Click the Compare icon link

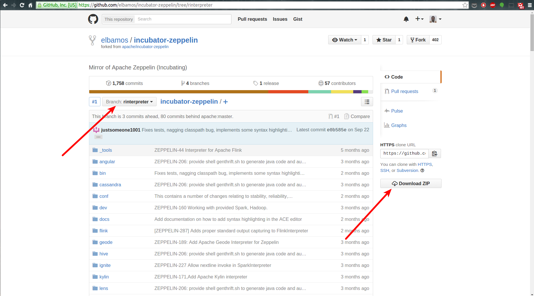357,116
